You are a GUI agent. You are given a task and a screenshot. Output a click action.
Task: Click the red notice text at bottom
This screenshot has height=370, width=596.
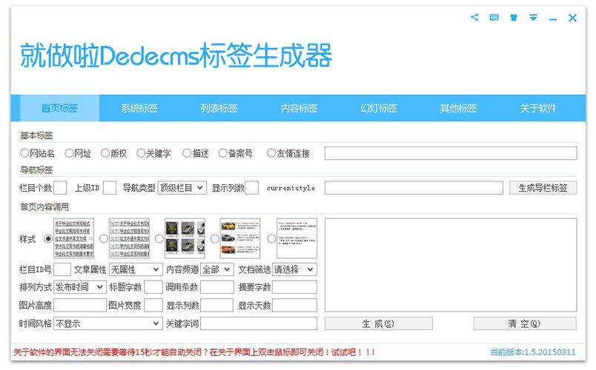pyautogui.click(x=194, y=352)
